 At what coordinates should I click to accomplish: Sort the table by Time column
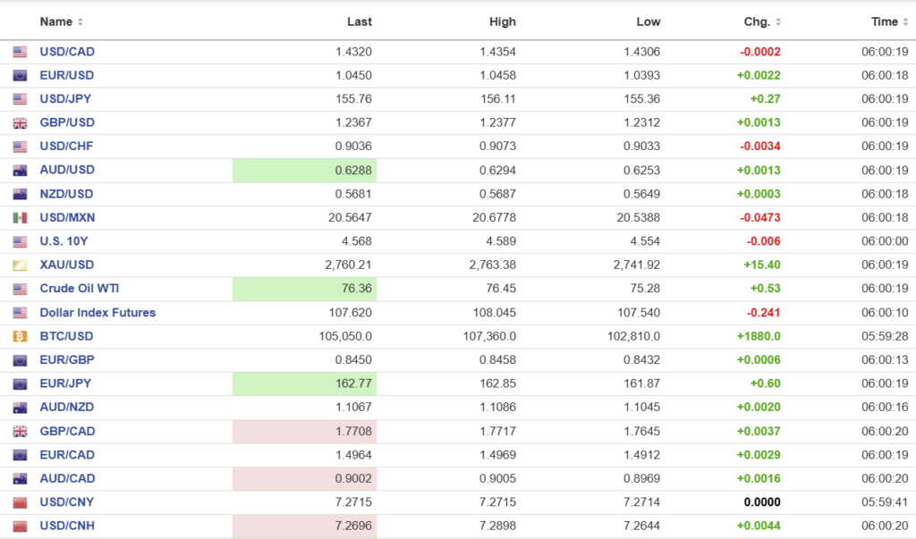[888, 21]
